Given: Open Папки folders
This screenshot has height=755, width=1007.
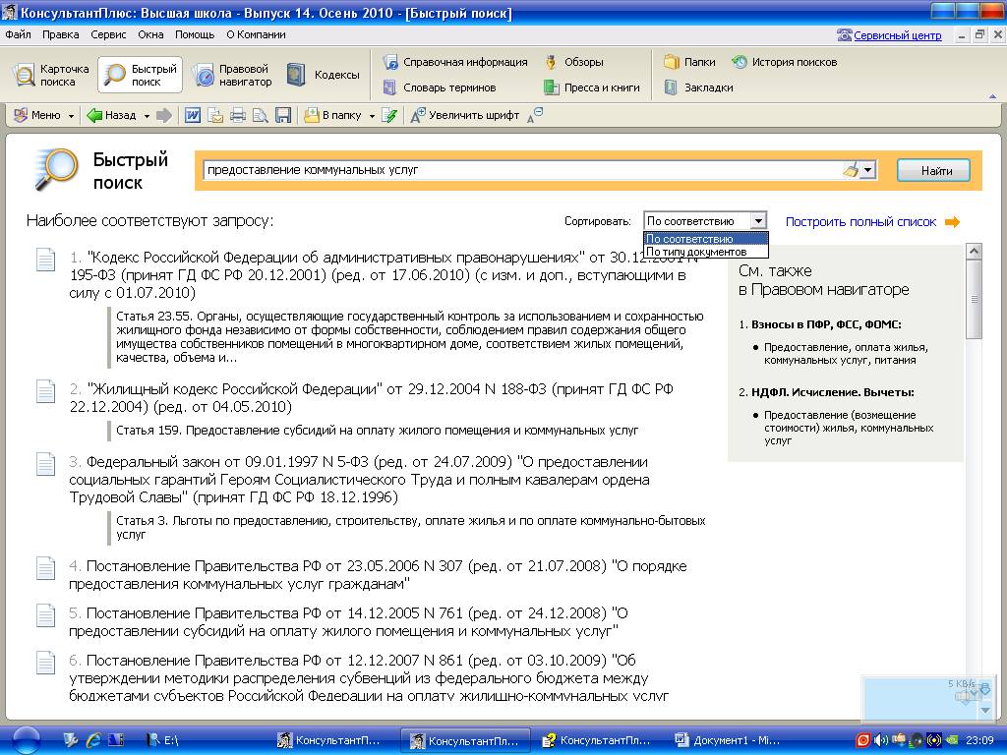Looking at the screenshot, I should click(x=689, y=62).
